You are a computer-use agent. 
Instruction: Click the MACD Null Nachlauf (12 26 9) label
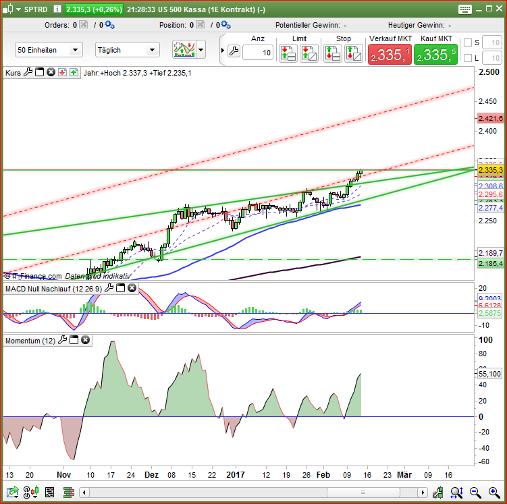coord(53,289)
